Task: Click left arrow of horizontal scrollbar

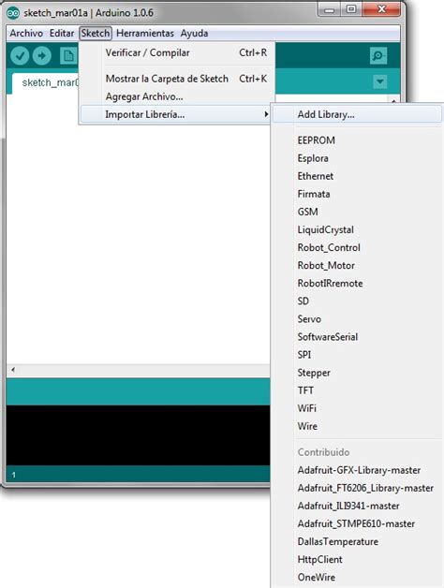Action: pos(13,370)
